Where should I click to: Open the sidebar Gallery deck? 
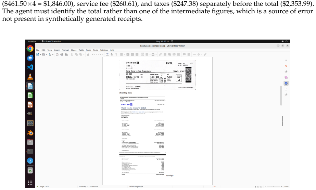click(x=286, y=77)
